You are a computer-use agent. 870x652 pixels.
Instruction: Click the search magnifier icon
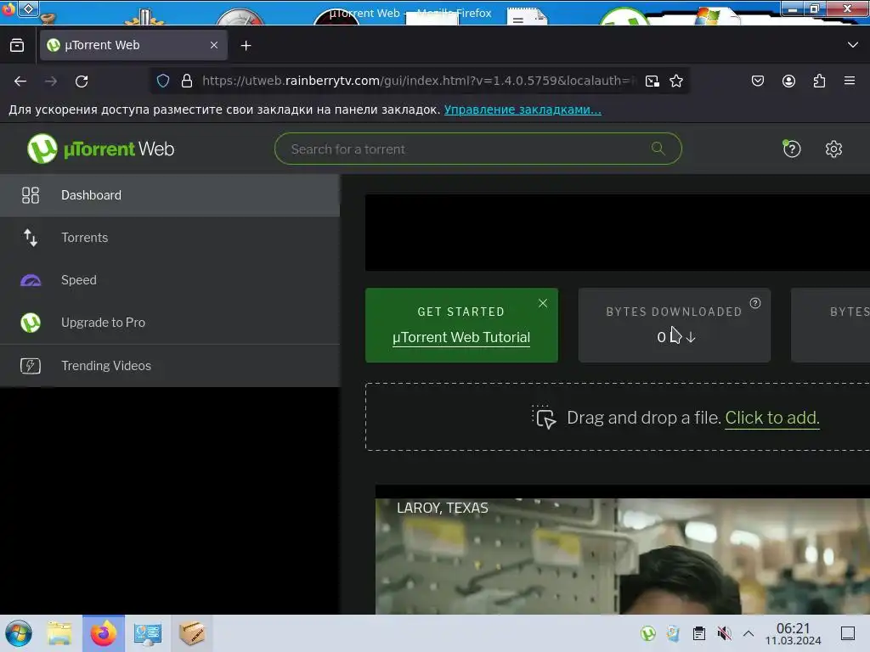(x=658, y=148)
